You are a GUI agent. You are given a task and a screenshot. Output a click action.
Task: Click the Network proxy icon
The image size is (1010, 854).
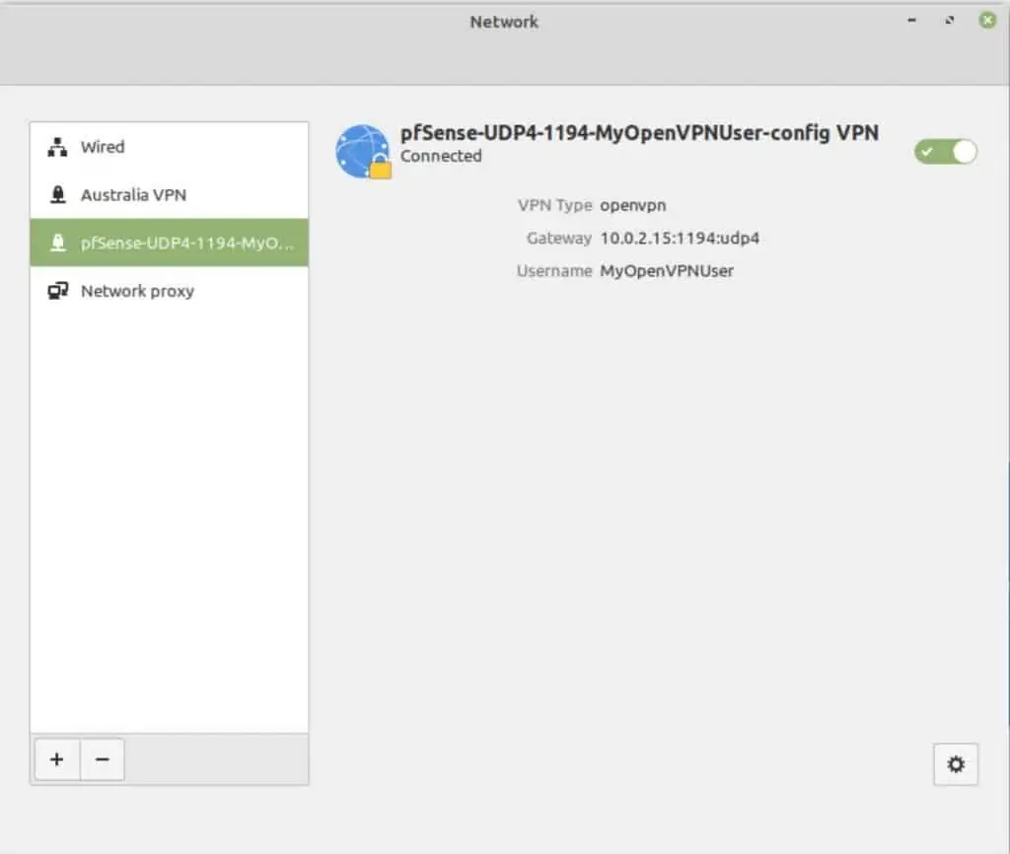coord(57,291)
